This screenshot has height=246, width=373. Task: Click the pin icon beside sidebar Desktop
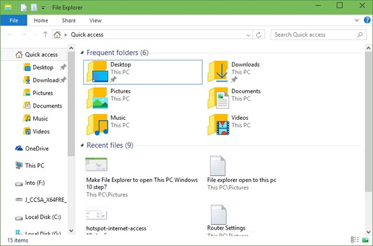click(x=63, y=67)
